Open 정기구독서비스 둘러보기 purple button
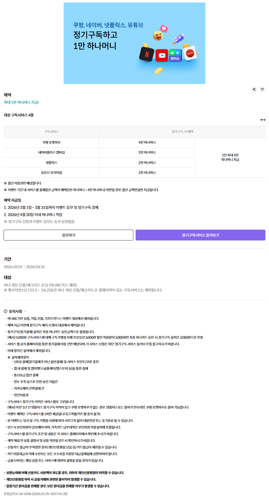269x502 pixels. click(x=200, y=235)
